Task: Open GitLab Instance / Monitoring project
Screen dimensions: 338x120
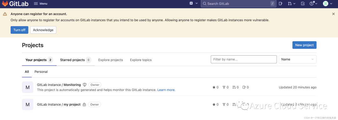Action: click(59, 85)
